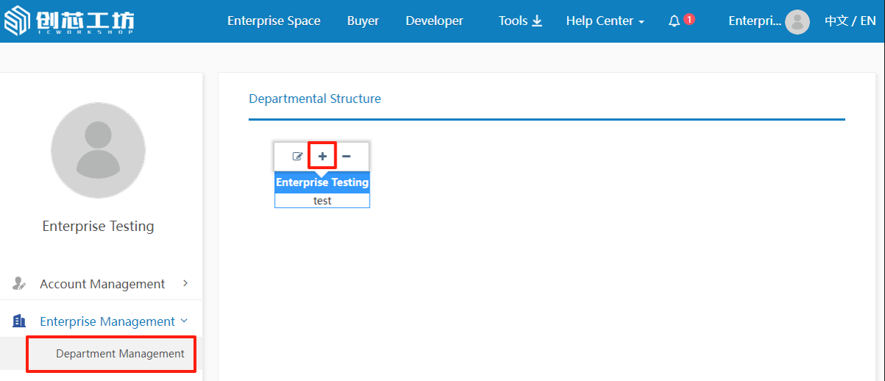885x381 pixels.
Task: Go to the Buyer menu item
Action: click(x=363, y=21)
